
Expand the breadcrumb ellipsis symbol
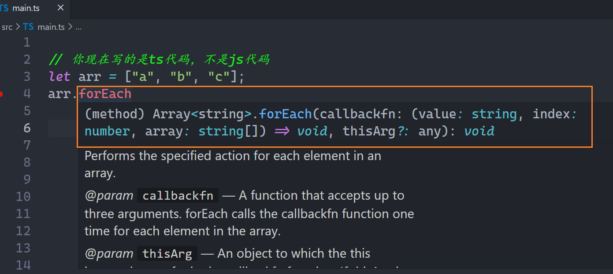78,27
